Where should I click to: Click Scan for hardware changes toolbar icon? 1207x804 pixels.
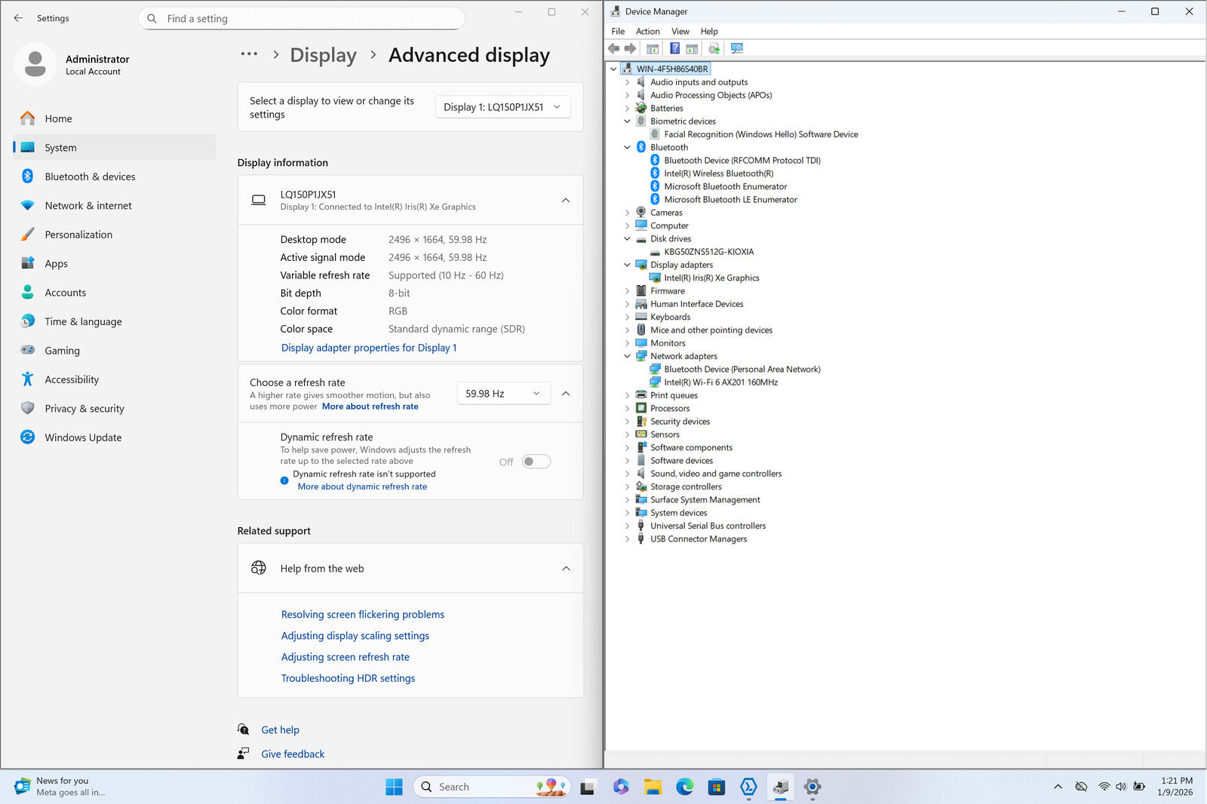(x=737, y=48)
